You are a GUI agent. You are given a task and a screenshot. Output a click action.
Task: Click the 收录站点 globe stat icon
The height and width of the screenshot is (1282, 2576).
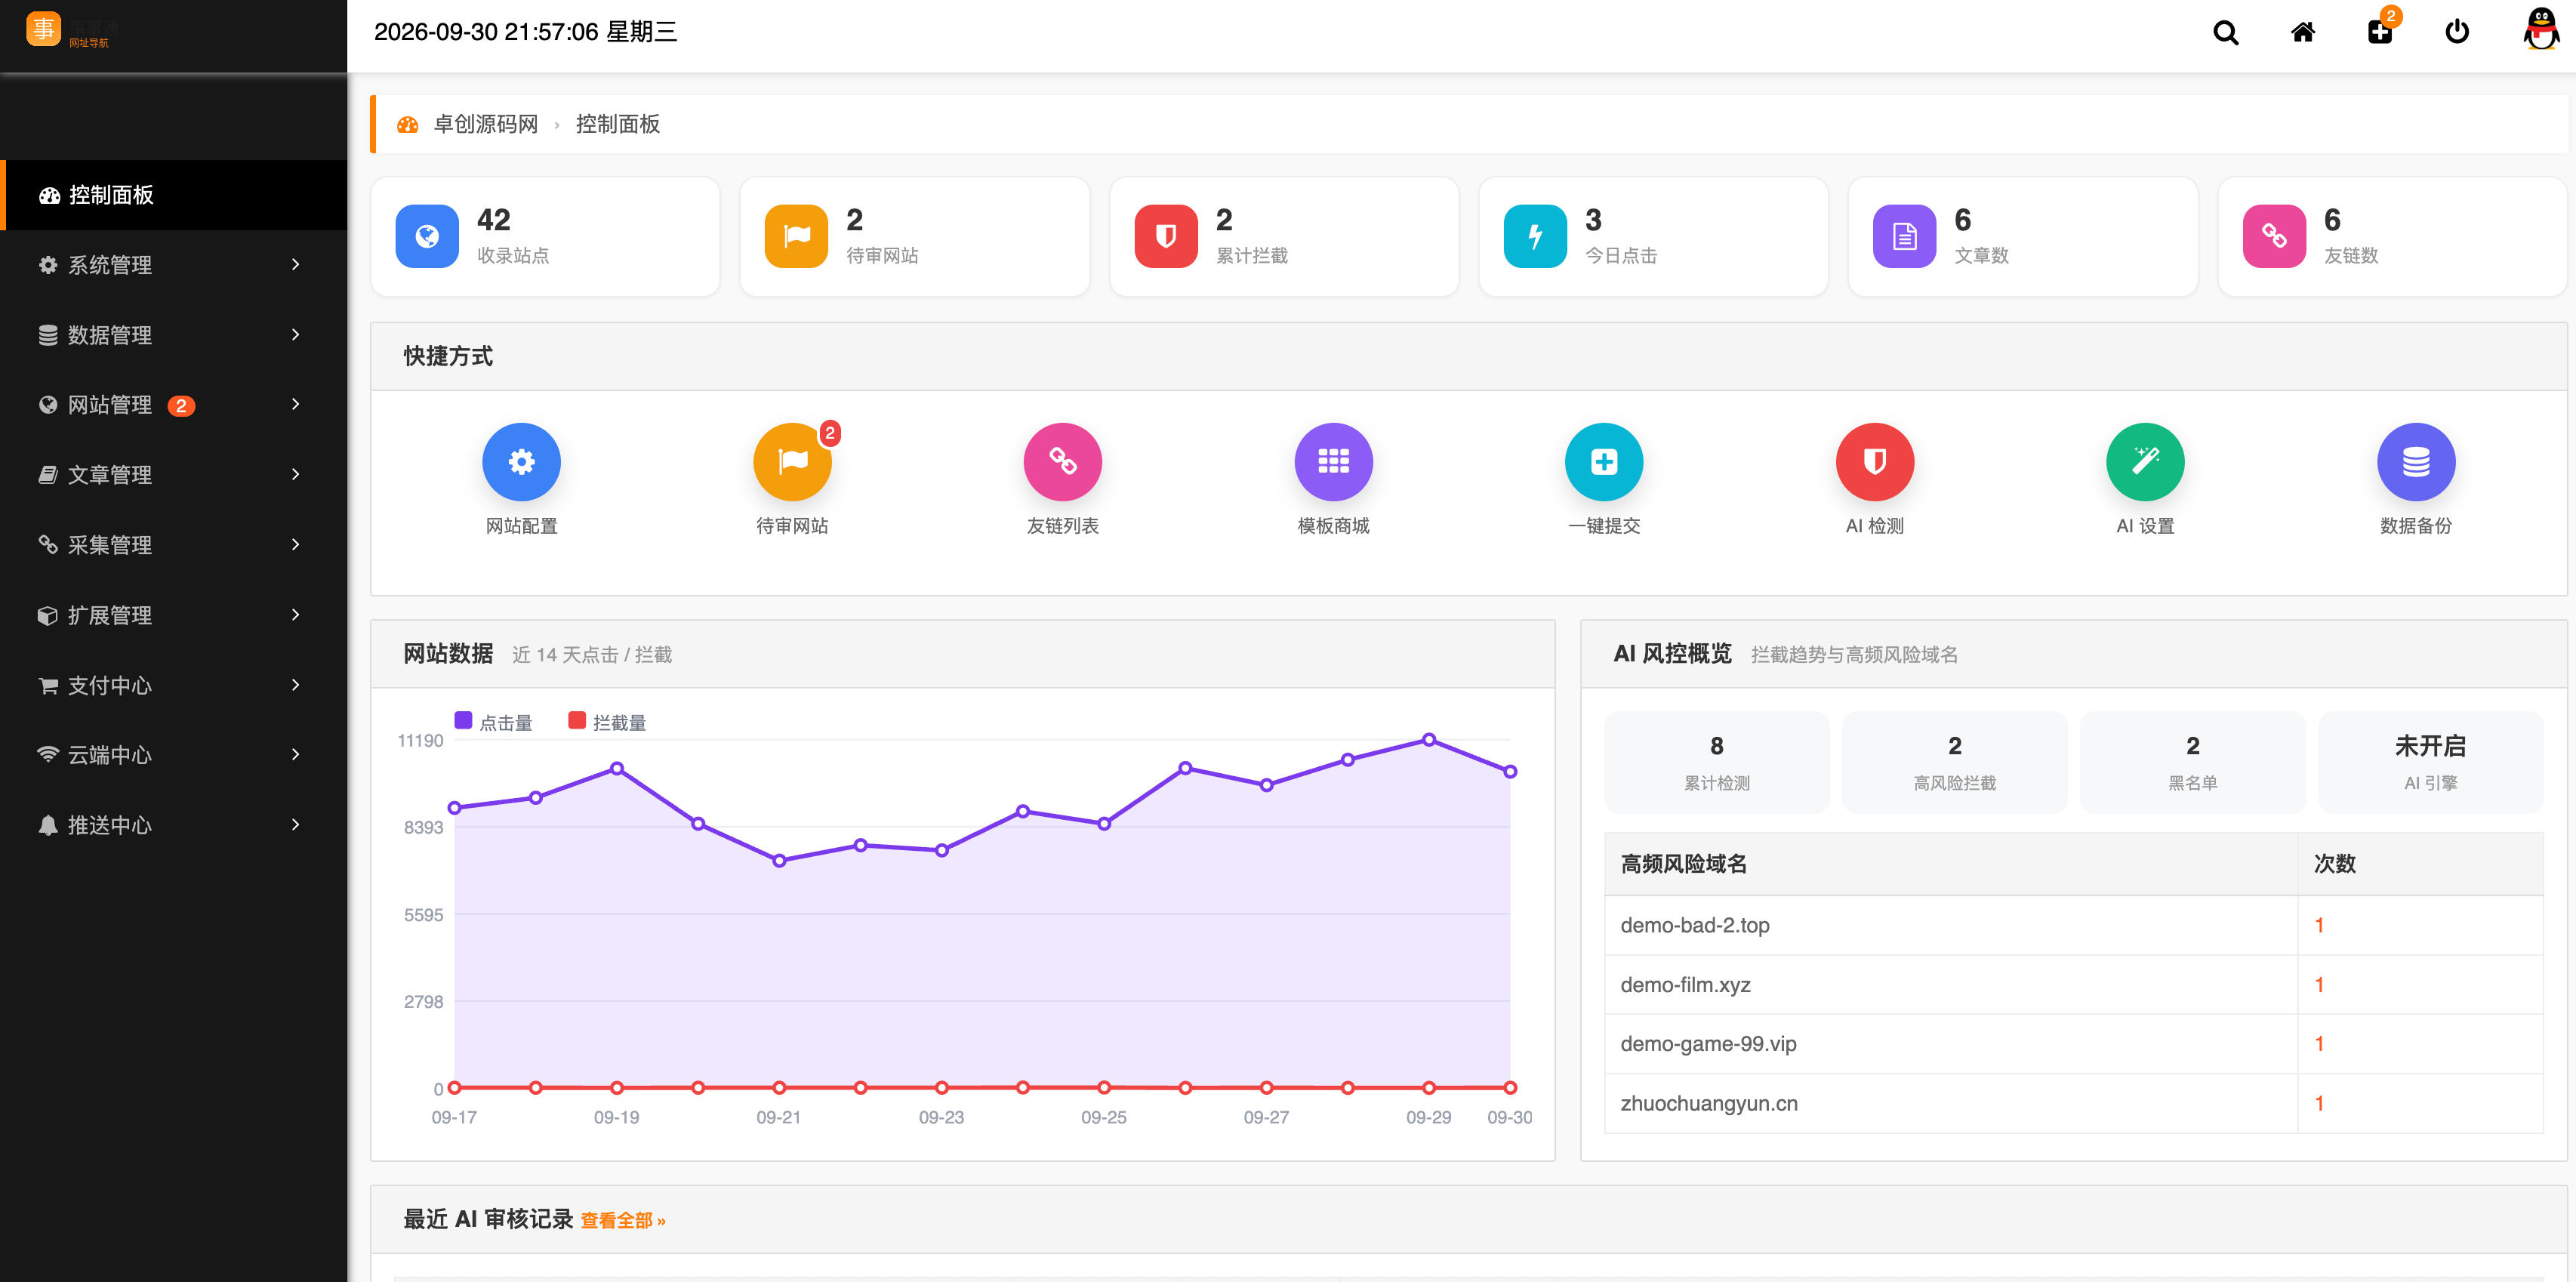427,236
